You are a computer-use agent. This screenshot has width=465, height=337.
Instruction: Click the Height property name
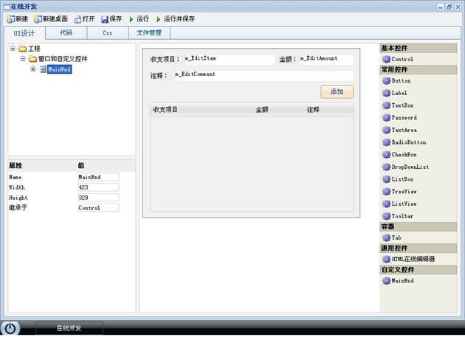coord(18,198)
